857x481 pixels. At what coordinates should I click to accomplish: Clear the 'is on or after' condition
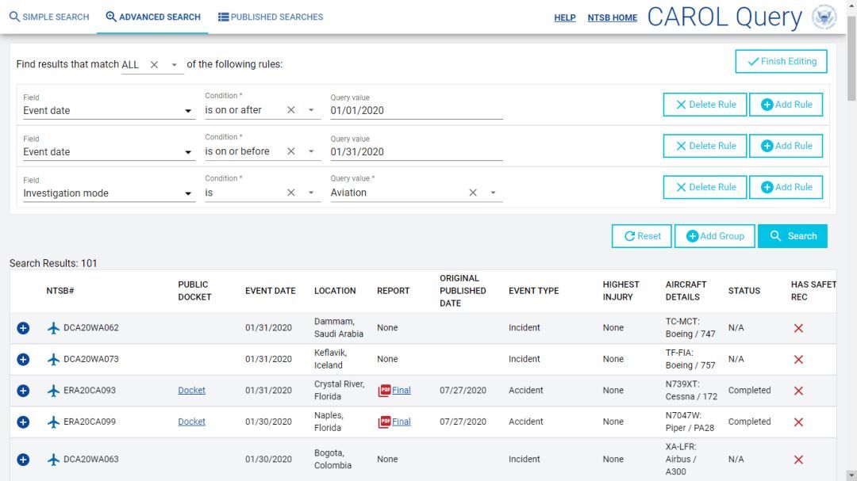coord(291,110)
